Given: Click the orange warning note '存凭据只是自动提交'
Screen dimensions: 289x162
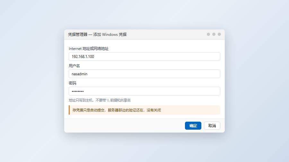Looking at the screenshot, I should [x=144, y=110].
